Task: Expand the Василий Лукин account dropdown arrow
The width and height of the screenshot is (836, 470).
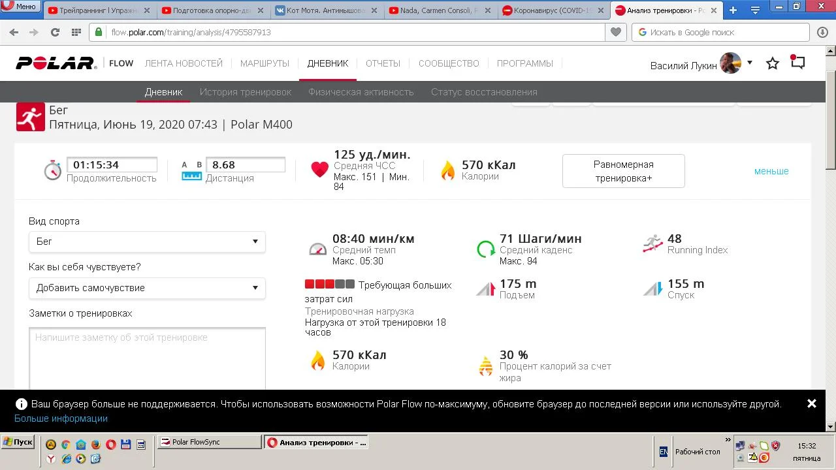Action: (750, 63)
